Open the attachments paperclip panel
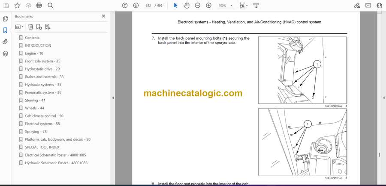 5,41
